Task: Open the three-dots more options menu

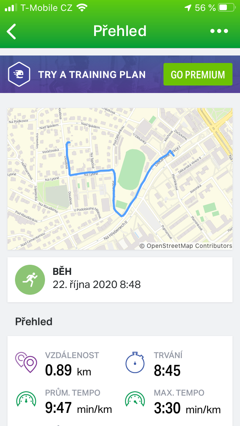Action: pyautogui.click(x=219, y=31)
